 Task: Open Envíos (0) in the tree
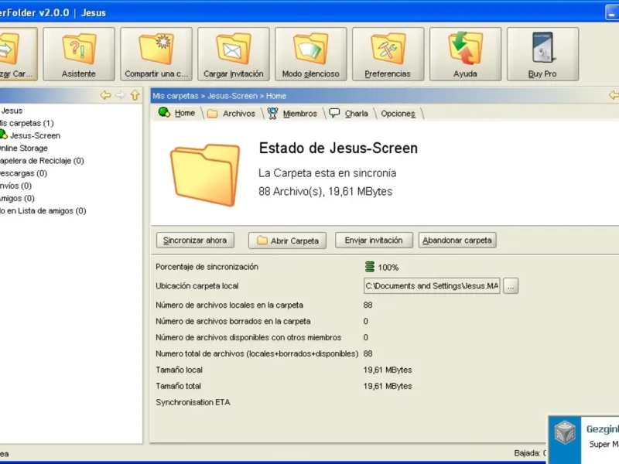[15, 186]
